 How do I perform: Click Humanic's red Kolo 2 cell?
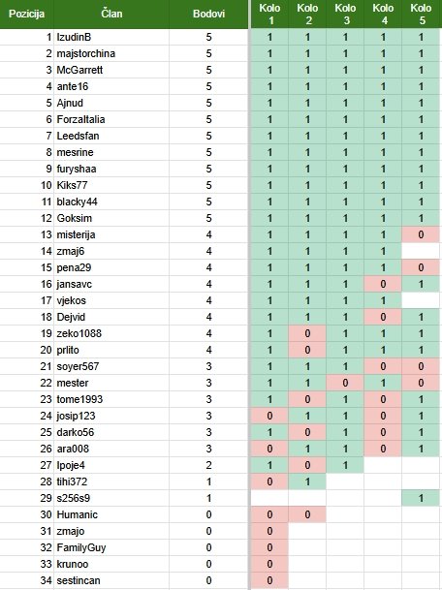click(307, 514)
